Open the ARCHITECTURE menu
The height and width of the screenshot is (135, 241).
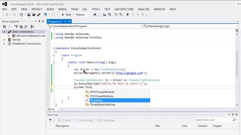coord(124,9)
